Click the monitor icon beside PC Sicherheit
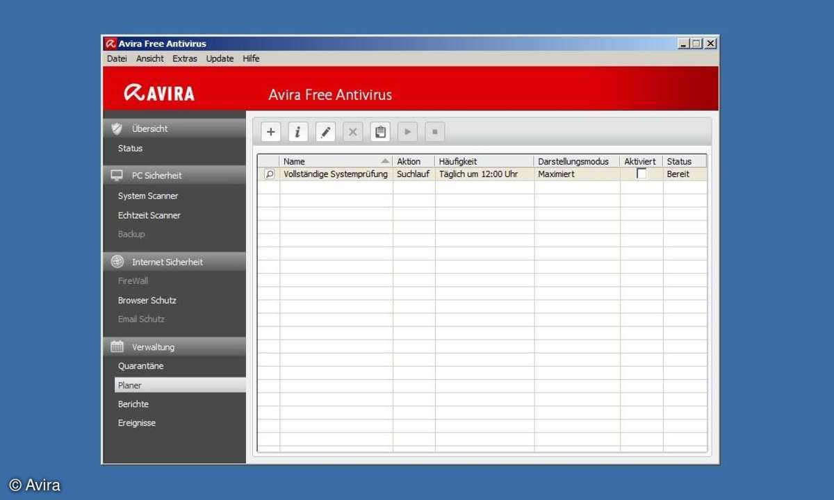The width and height of the screenshot is (834, 500). pyautogui.click(x=117, y=176)
